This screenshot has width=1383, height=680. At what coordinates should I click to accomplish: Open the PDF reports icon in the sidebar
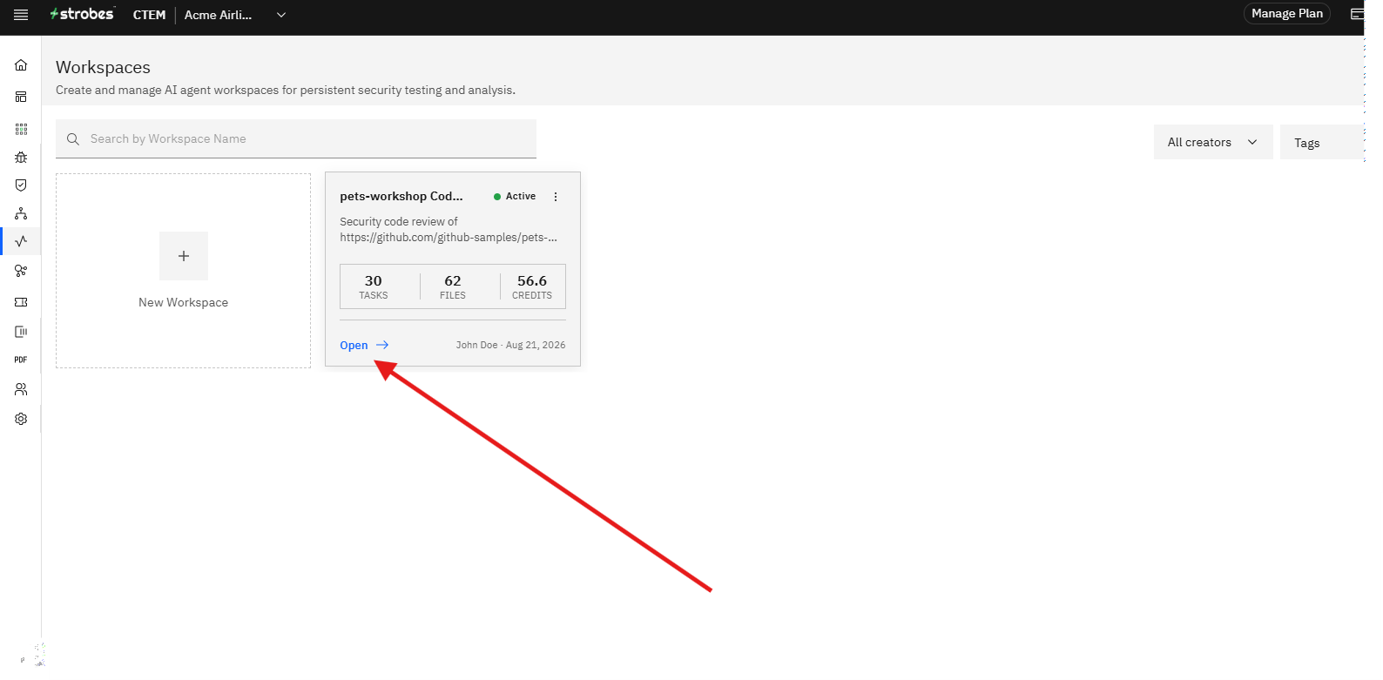(x=21, y=360)
